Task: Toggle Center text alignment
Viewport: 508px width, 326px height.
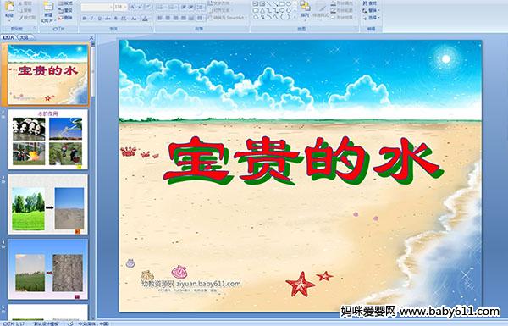Action: tap(168, 18)
